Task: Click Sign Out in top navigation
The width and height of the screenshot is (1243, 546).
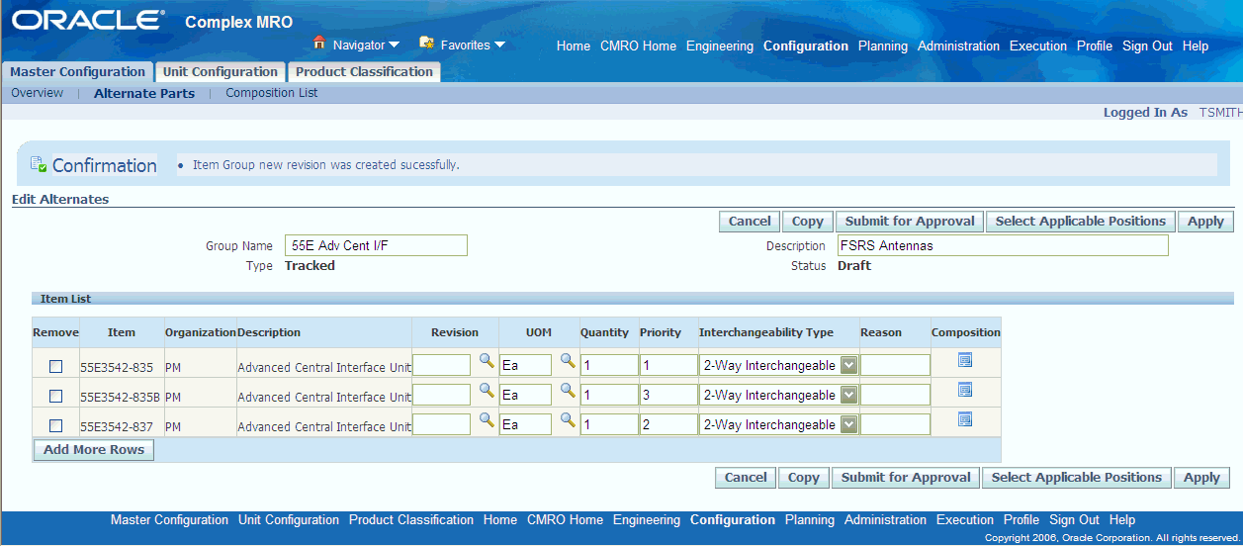Action: pyautogui.click(x=1148, y=46)
